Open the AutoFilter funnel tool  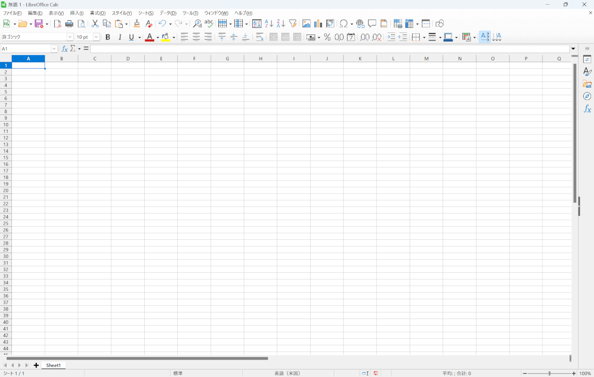(293, 24)
